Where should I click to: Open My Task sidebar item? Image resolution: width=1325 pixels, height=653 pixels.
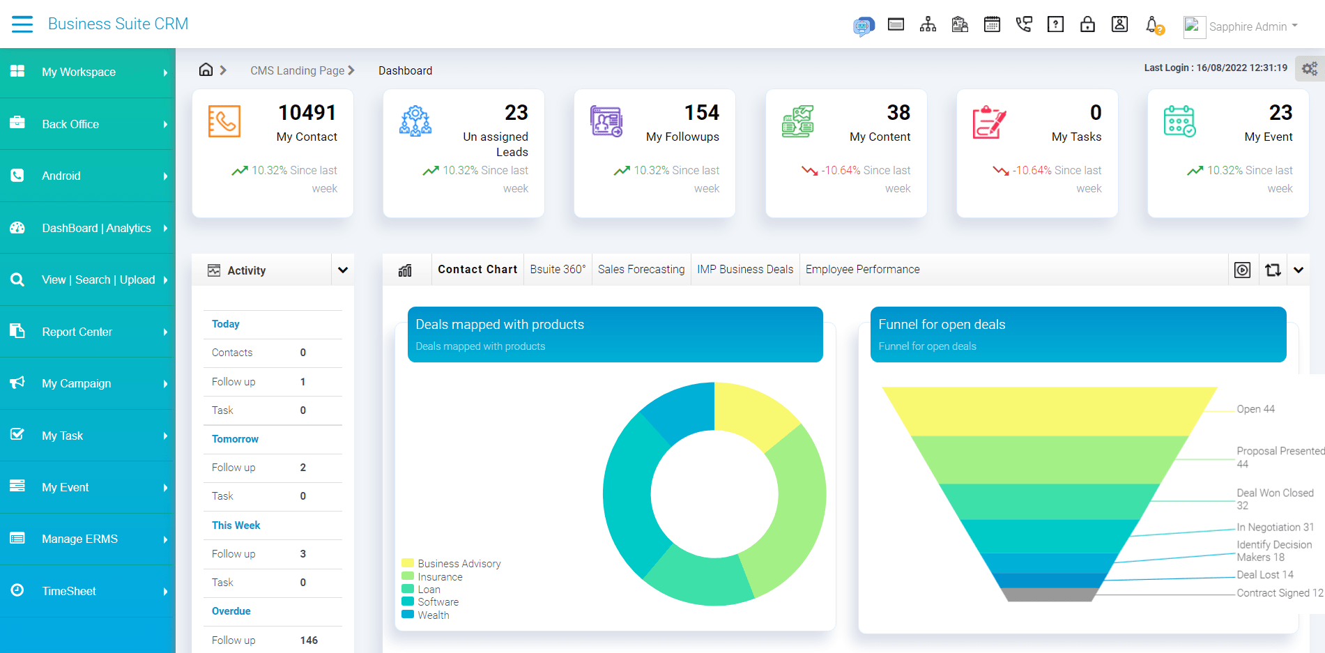tap(88, 436)
